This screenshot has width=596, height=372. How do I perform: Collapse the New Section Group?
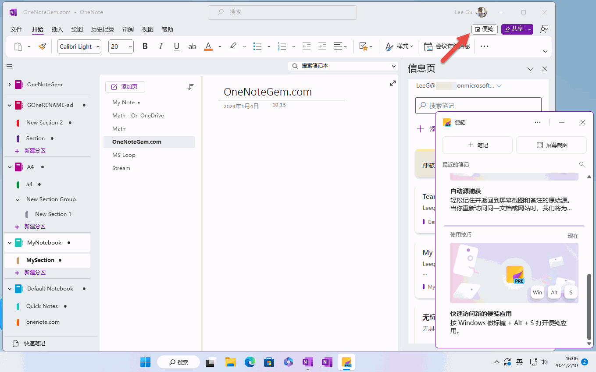coord(18,199)
